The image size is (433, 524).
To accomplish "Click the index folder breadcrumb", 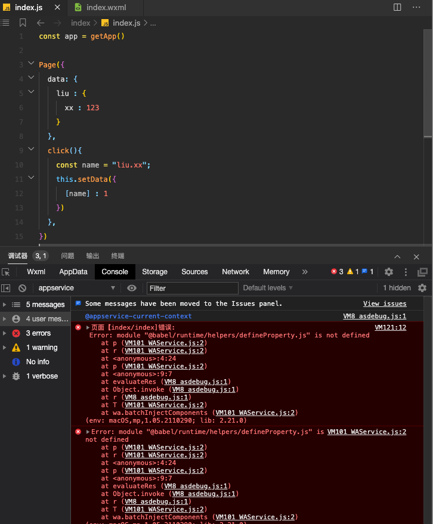I will [81, 23].
